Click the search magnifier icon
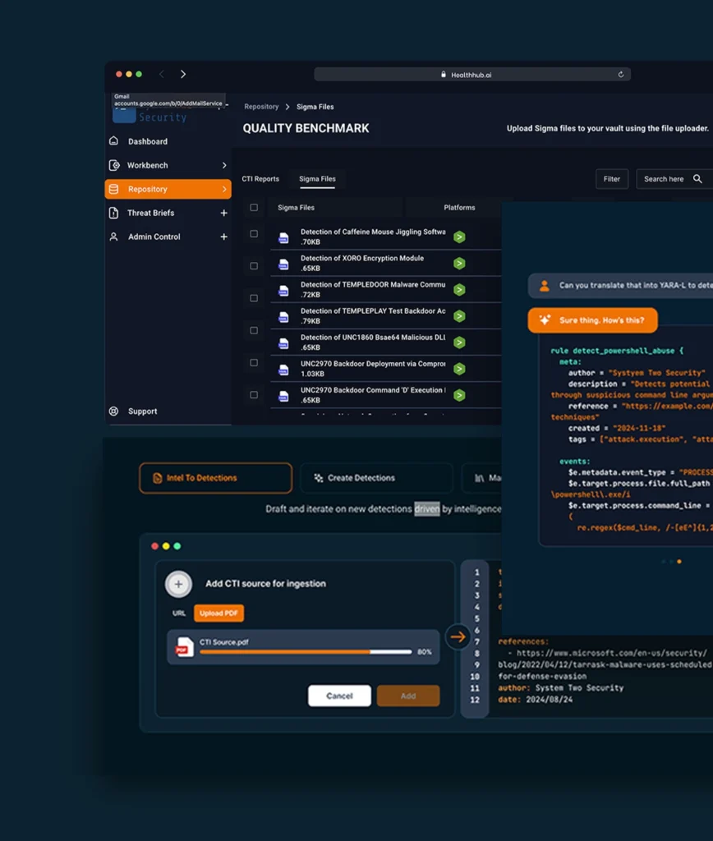 (x=697, y=178)
